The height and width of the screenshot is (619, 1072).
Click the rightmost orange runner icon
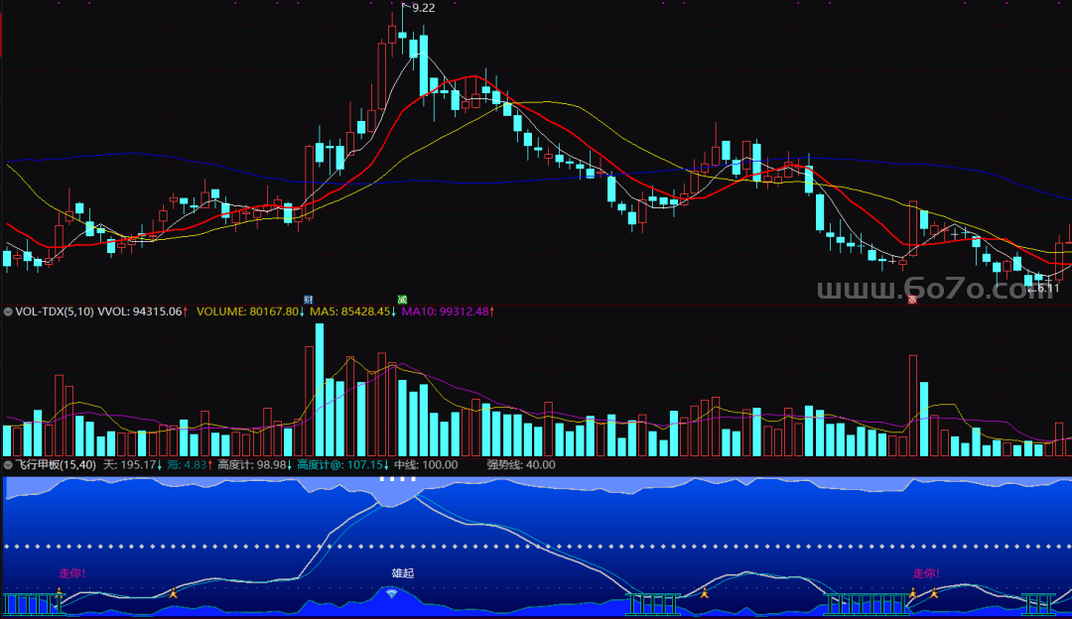934,593
